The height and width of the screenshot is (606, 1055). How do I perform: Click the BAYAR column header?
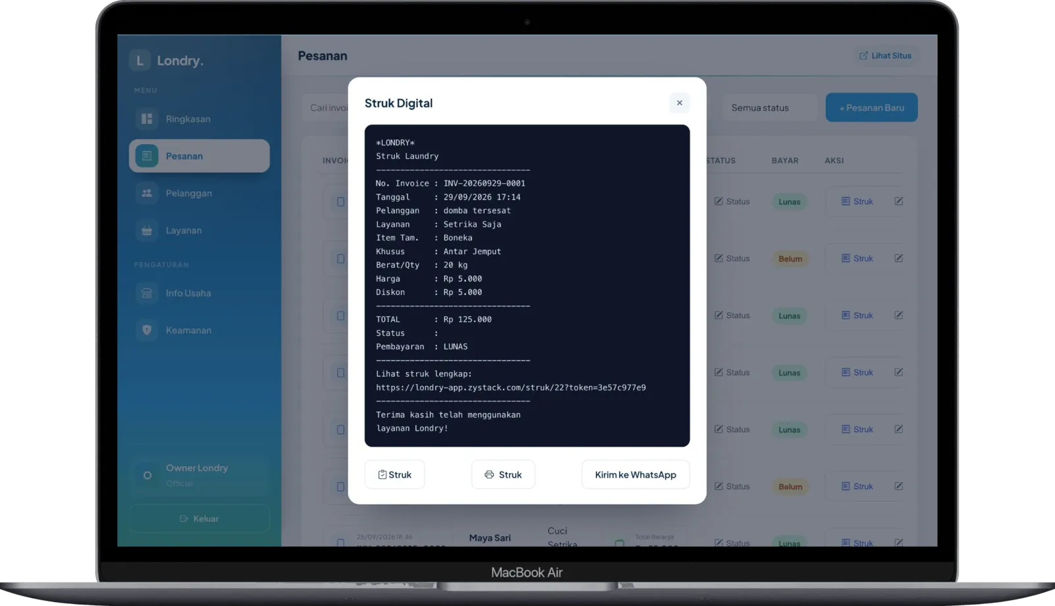pyautogui.click(x=785, y=161)
